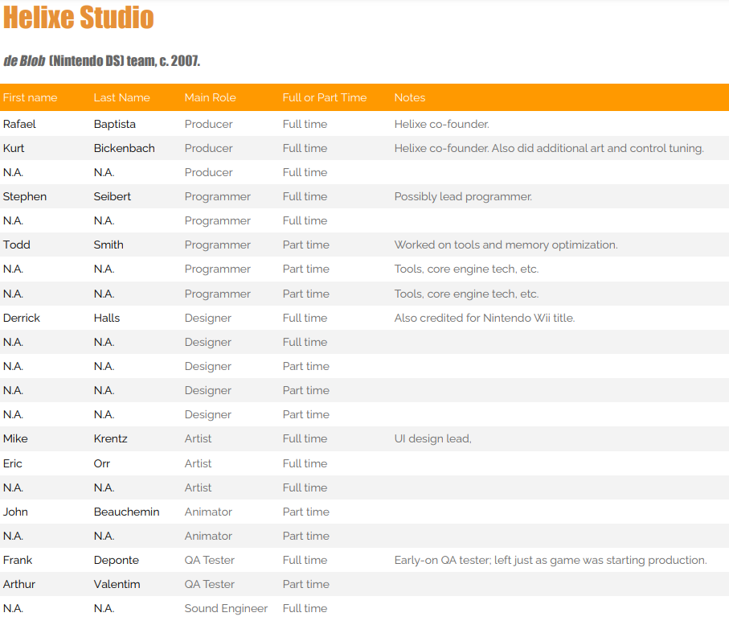This screenshot has width=729, height=621.
Task: Click Full time in Frank Deponte's row
Action: [305, 561]
